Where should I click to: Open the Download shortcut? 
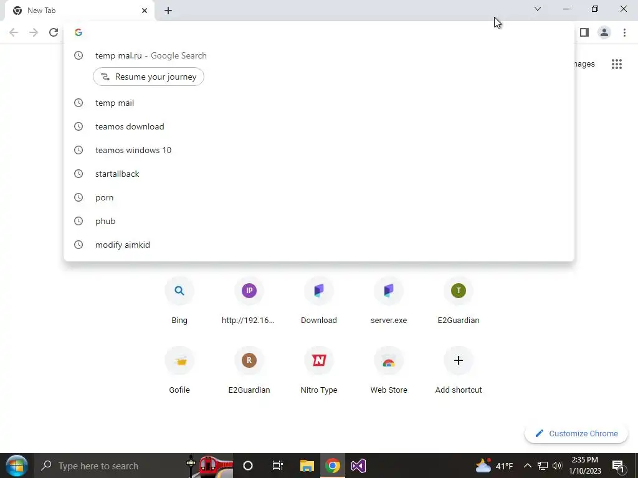(x=318, y=301)
